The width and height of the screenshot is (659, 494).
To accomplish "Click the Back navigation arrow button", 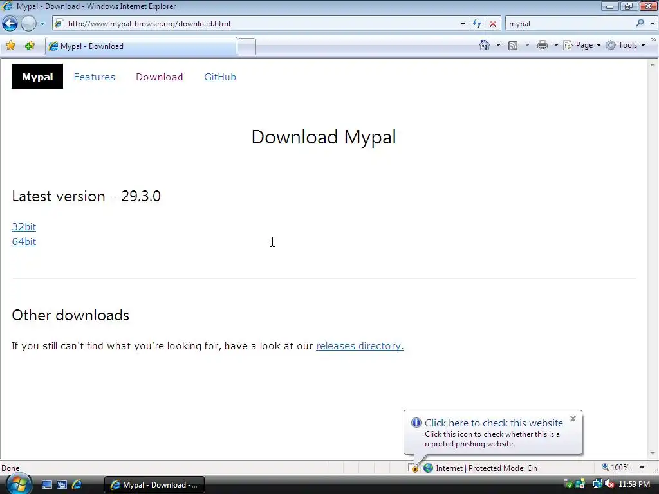I will [x=10, y=24].
